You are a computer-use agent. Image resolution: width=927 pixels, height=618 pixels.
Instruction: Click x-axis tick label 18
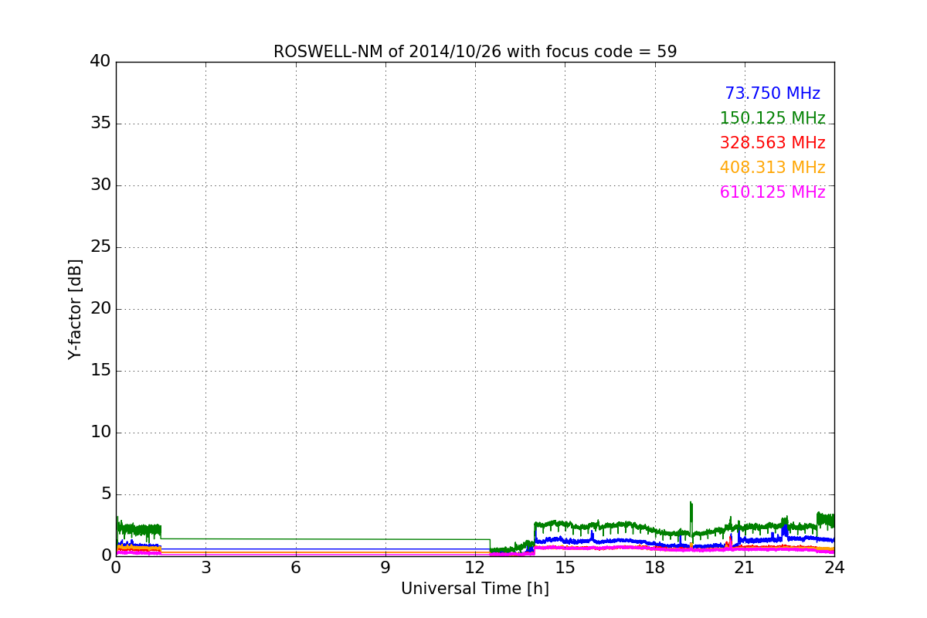tap(655, 568)
